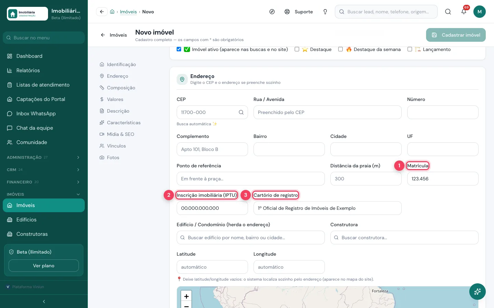This screenshot has width=494, height=308.
Task: Enable the Lançamento checkbox
Action: pos(410,49)
